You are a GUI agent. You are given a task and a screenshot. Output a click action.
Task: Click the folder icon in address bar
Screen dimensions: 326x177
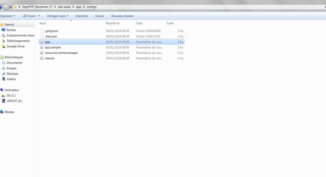15,7
